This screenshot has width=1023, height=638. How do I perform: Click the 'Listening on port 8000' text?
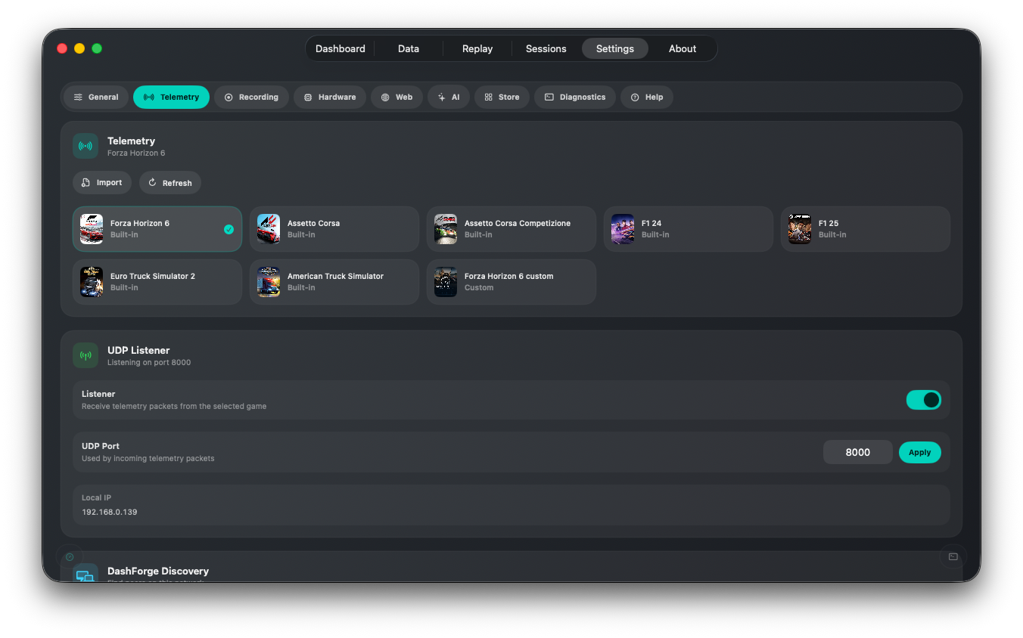pyautogui.click(x=149, y=363)
